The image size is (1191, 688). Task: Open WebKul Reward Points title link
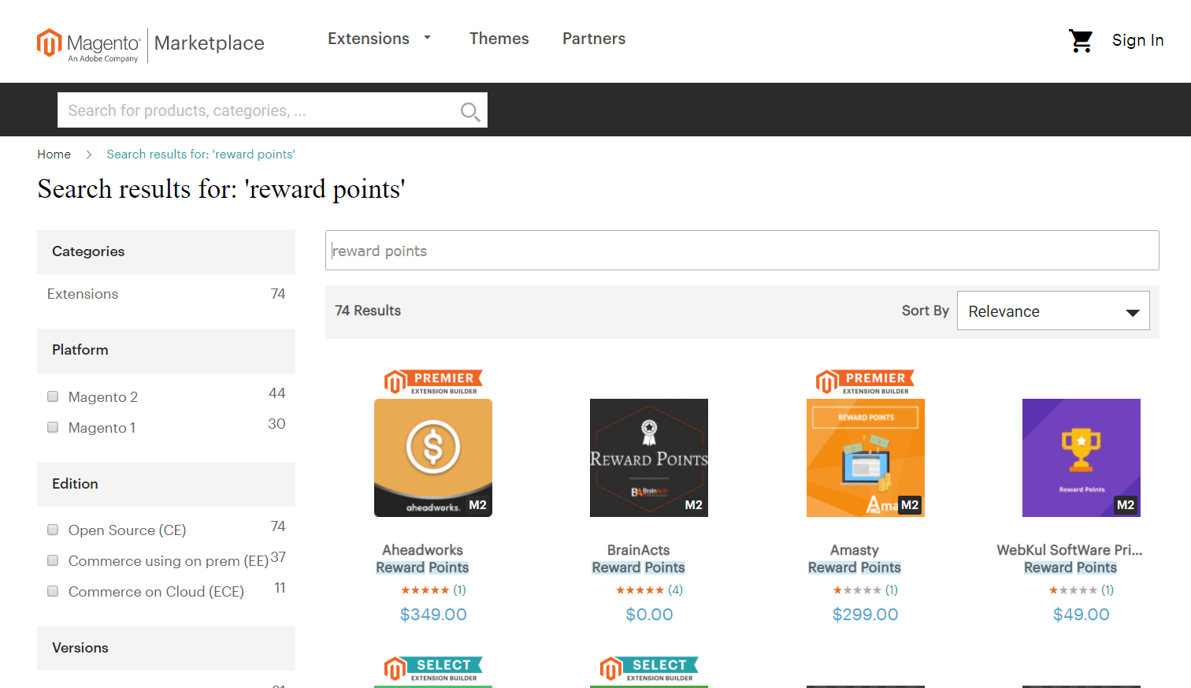1070,567
